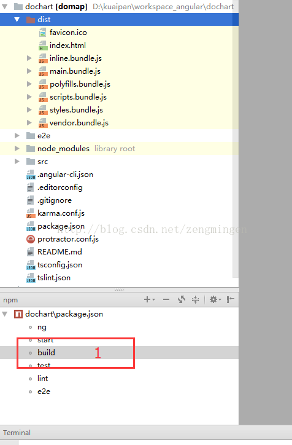292x445 pixels.
Task: Expand vendor.bundle.js node arrow
Action: 29,122
